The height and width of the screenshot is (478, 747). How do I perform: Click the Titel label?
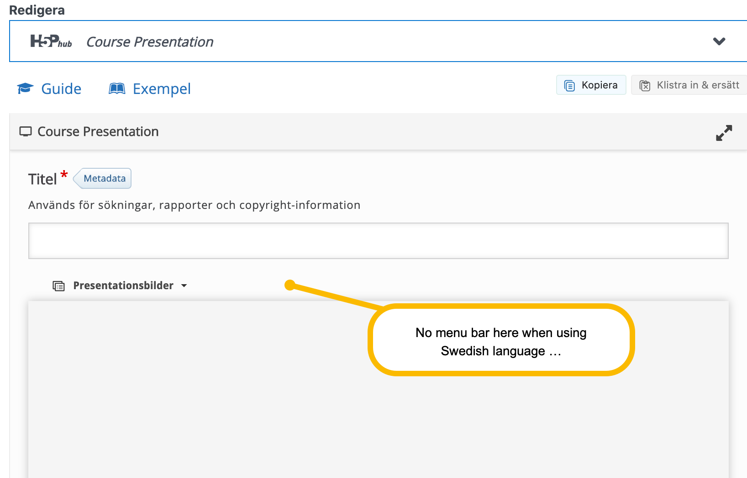(42, 179)
